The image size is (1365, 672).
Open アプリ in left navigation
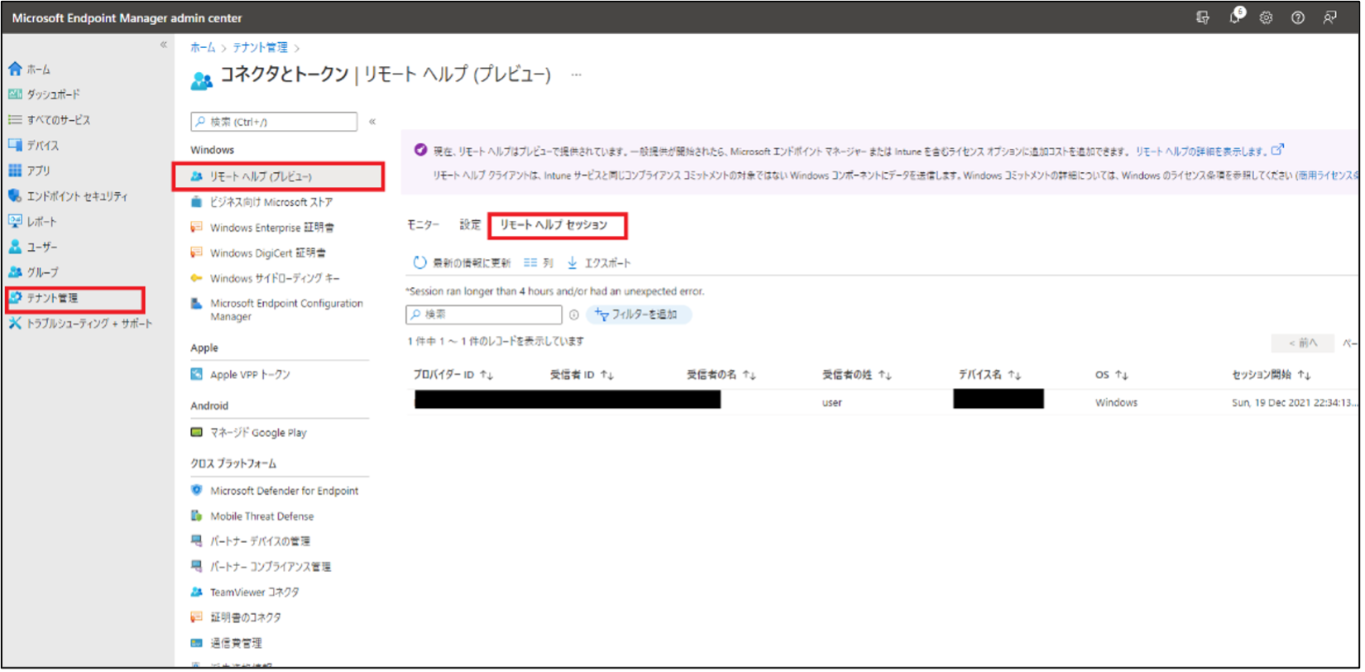point(38,170)
